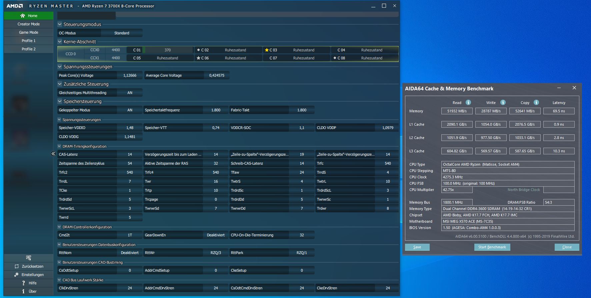591x298 pixels.
Task: Toggle GearDownEn Deaktiviert value
Action: tap(216, 235)
